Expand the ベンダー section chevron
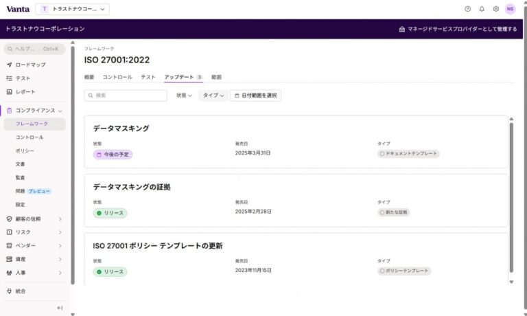Image resolution: width=527 pixels, height=316 pixels. 60,246
